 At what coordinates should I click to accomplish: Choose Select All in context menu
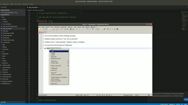coord(59,57)
